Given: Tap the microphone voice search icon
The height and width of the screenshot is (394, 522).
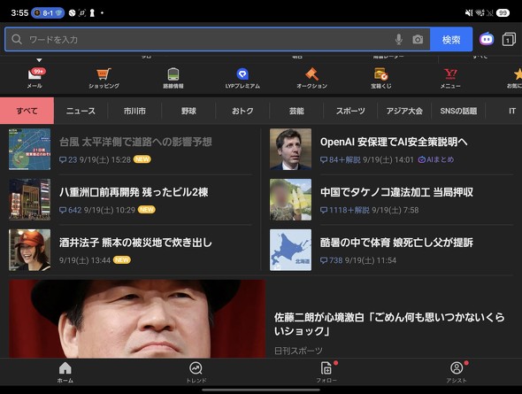Looking at the screenshot, I should click(398, 40).
